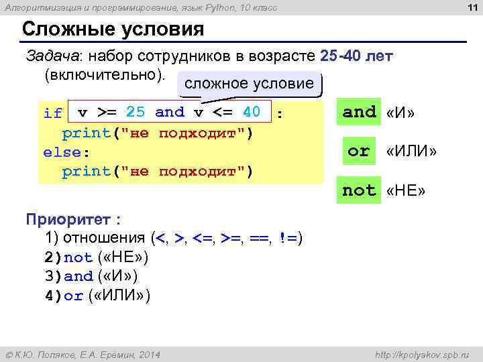Click the "if" keyword in the code
This screenshot has height=362, width=483.
point(53,113)
